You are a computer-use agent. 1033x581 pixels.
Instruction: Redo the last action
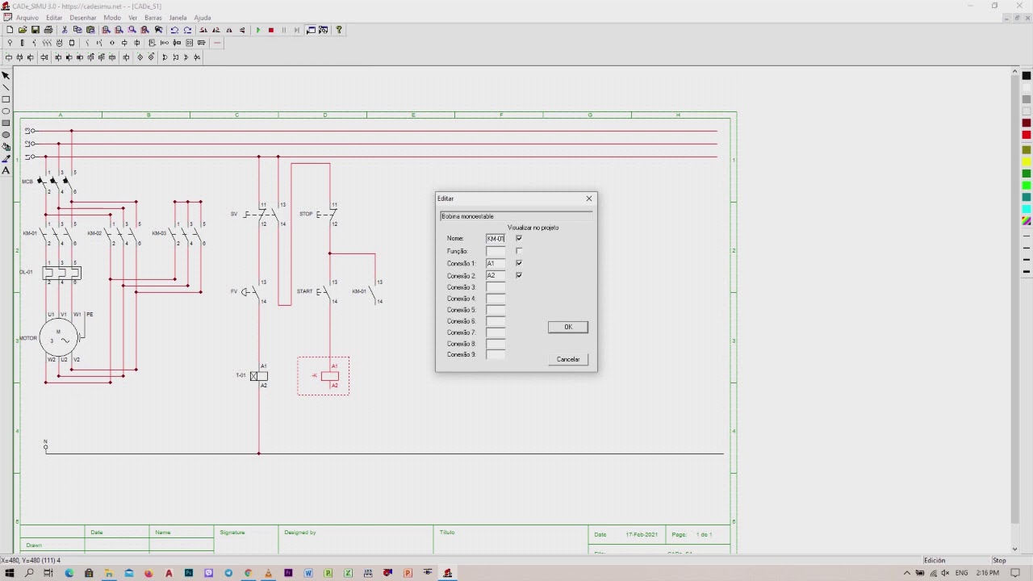[187, 30]
